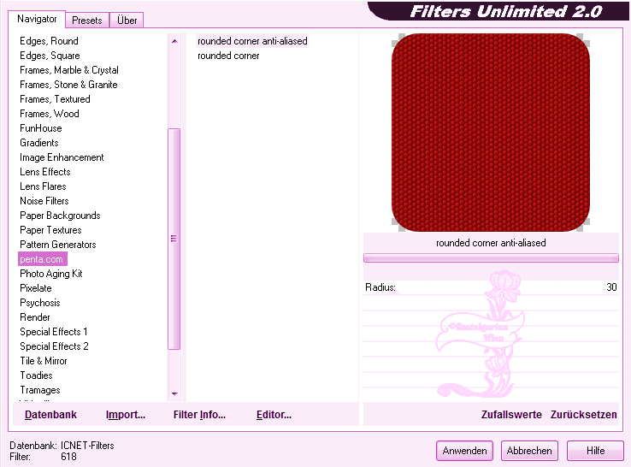This screenshot has height=467, width=631.
Task: Select Edges, Round category
Action: point(49,41)
